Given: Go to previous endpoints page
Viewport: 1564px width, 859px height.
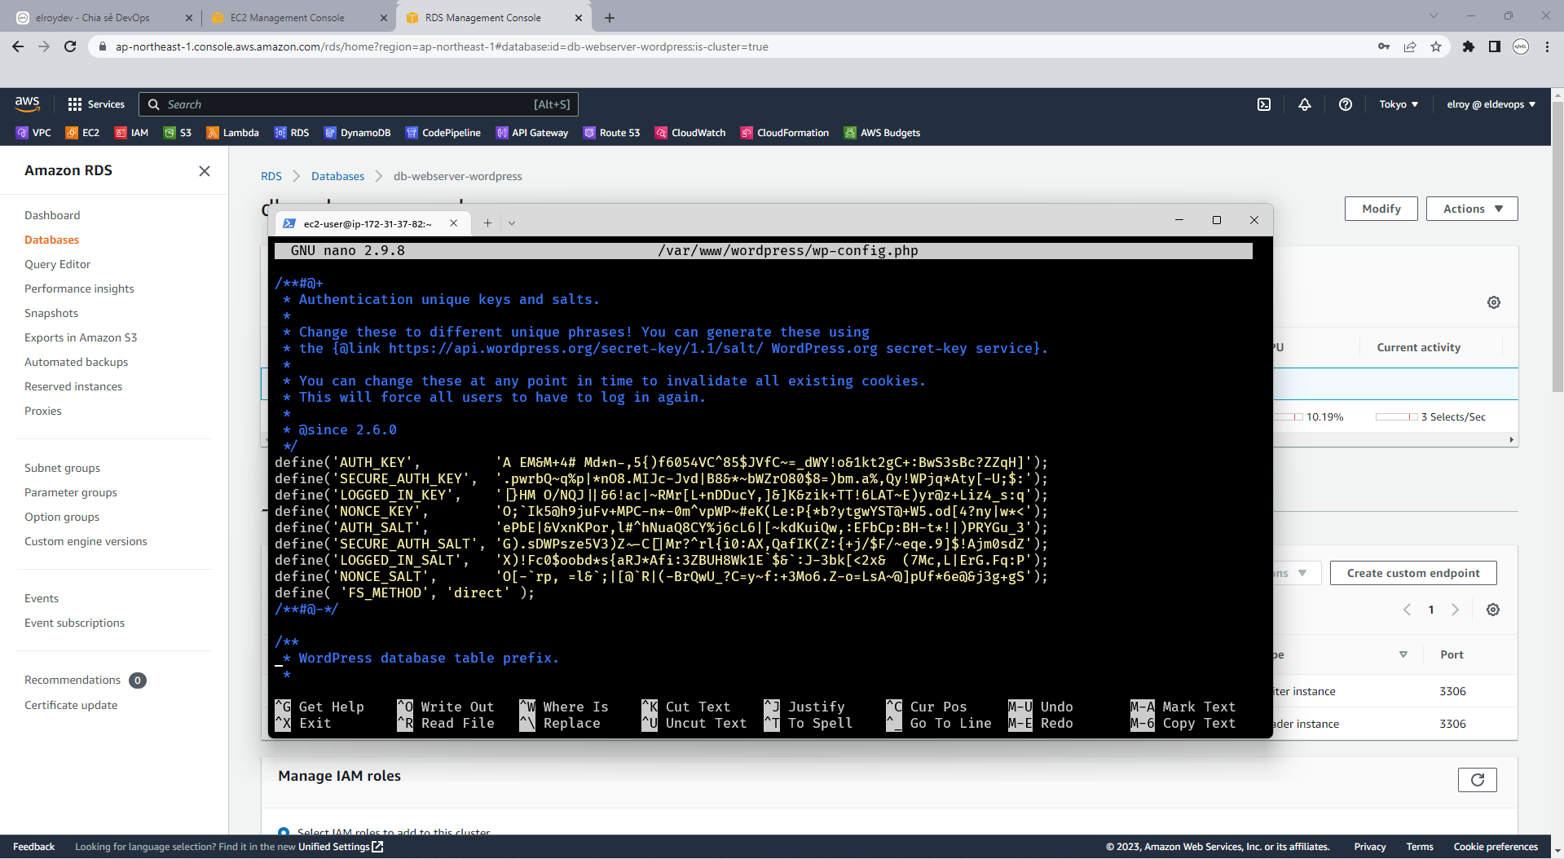Looking at the screenshot, I should [x=1407, y=610].
